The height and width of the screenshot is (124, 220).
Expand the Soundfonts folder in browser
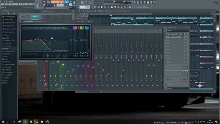pos(8,75)
